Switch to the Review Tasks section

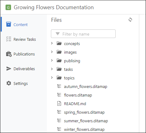[x=25, y=39]
